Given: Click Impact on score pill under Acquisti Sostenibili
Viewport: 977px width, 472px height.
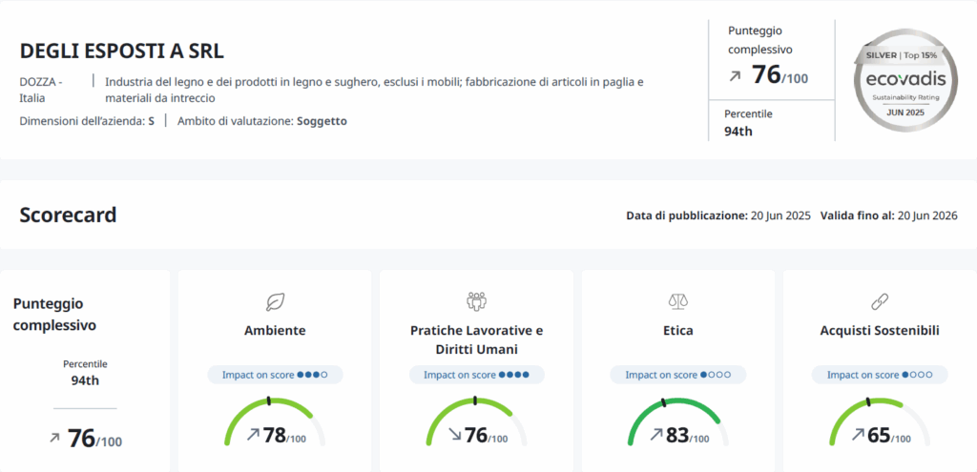Looking at the screenshot, I should (879, 375).
